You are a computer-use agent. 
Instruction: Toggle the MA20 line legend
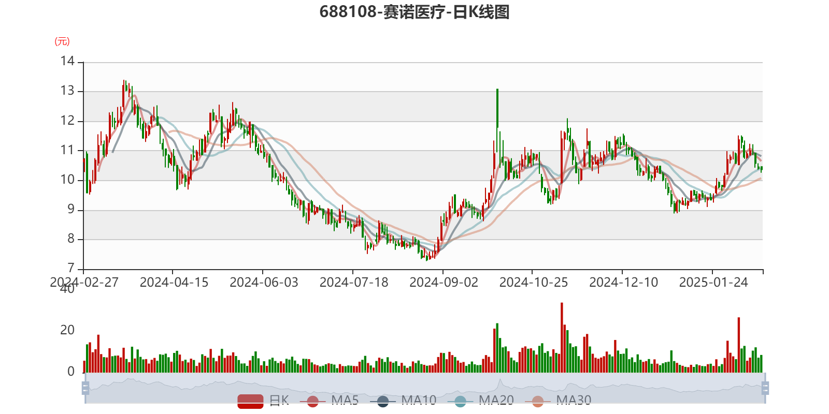click(x=480, y=401)
